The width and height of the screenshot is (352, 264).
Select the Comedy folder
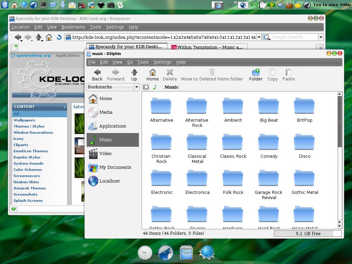coord(269,146)
